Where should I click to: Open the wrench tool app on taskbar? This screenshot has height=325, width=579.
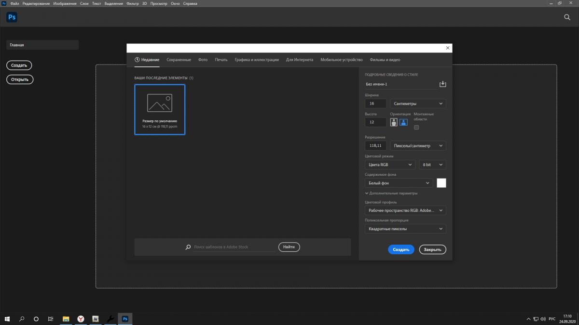[110, 319]
